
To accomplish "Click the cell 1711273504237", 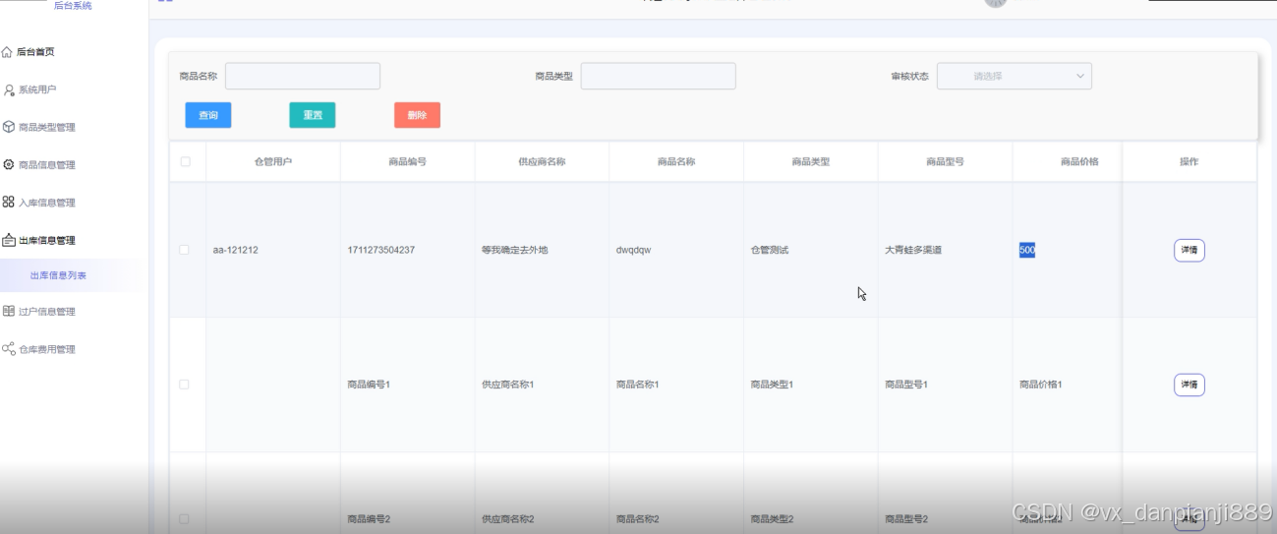I will 381,250.
